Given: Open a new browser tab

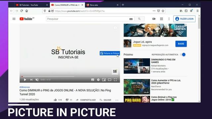Looking at the screenshot, I should (x=123, y=5).
